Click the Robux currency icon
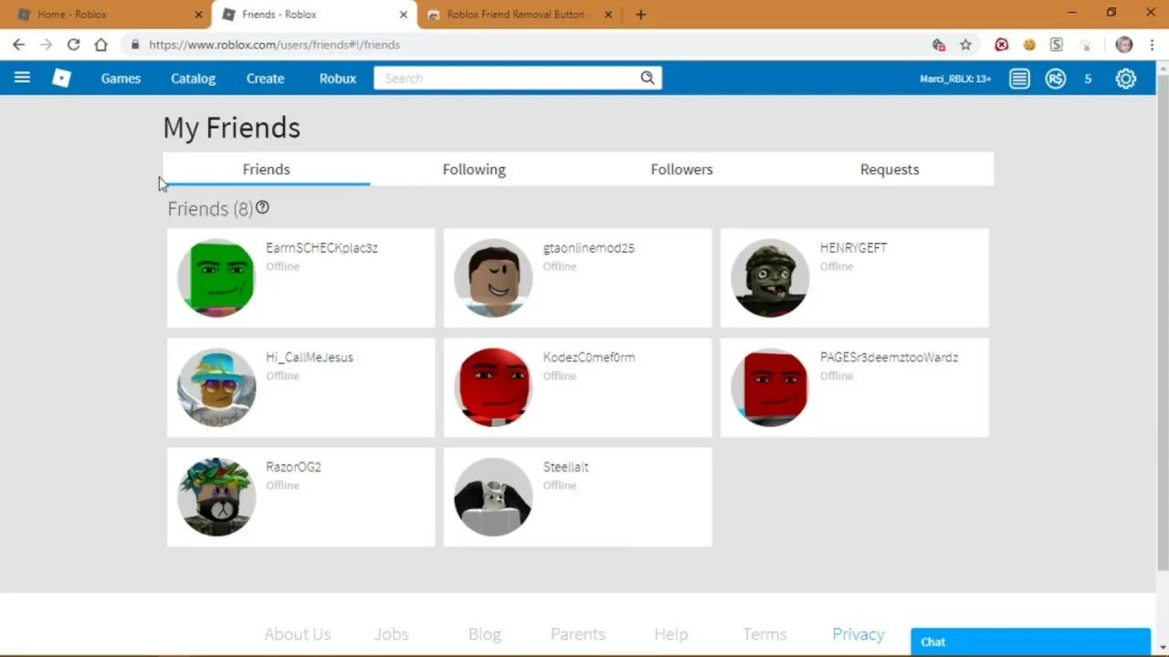This screenshot has width=1169, height=657. pos(1056,78)
